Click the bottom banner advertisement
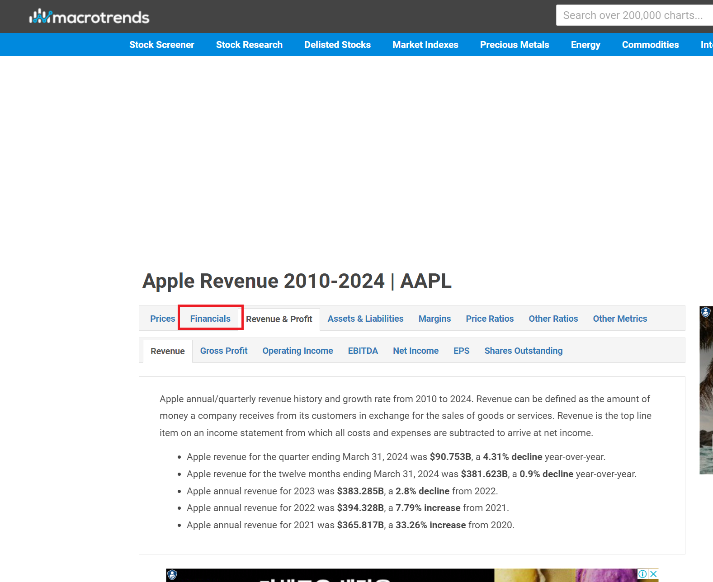This screenshot has height=582, width=713. 412,575
